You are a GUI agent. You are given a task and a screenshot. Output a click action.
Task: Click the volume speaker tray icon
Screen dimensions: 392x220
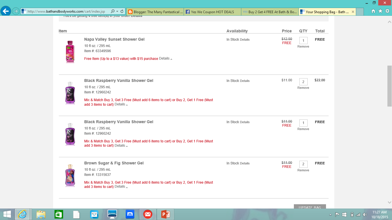coord(365,214)
